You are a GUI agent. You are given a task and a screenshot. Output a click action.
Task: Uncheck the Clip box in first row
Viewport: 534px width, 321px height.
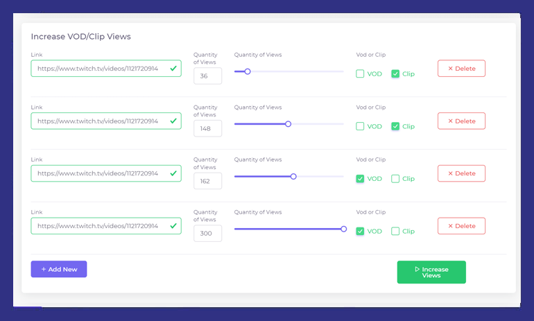tap(395, 73)
